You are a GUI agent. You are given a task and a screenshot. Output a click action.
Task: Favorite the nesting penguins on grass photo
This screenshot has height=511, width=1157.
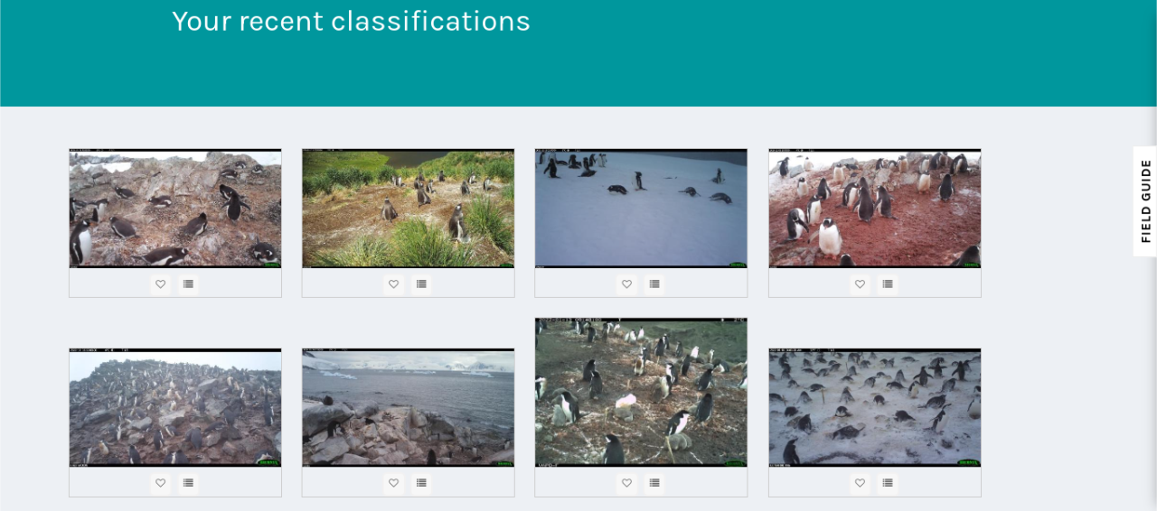click(626, 483)
